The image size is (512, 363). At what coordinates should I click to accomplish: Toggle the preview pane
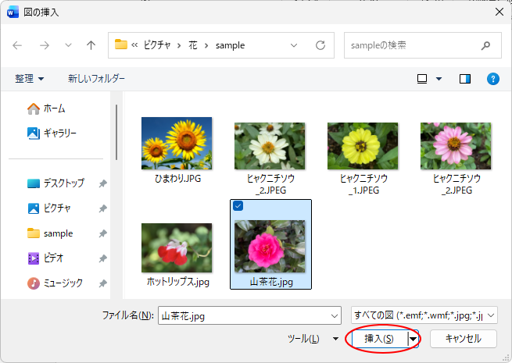(465, 79)
